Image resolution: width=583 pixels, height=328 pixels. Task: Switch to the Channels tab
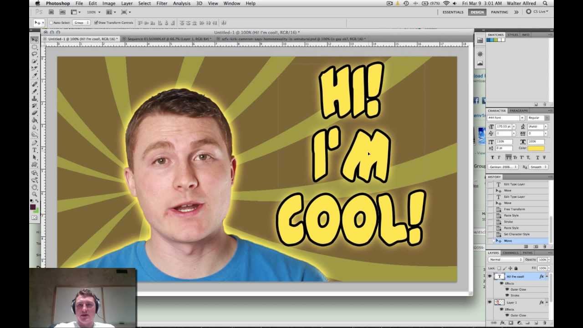click(511, 253)
